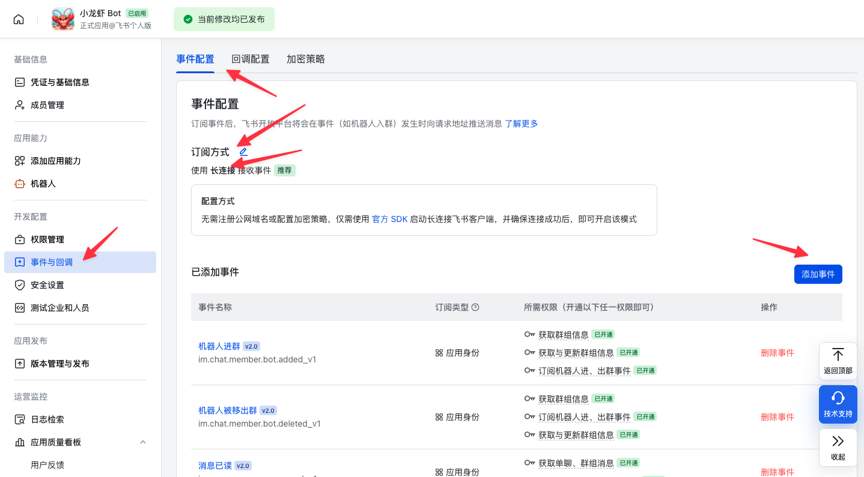Click 日志检索 search icon
864x477 pixels.
click(x=20, y=419)
